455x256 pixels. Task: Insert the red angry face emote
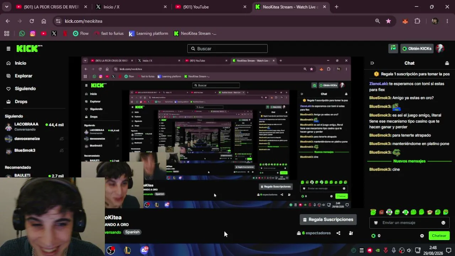[381, 212]
